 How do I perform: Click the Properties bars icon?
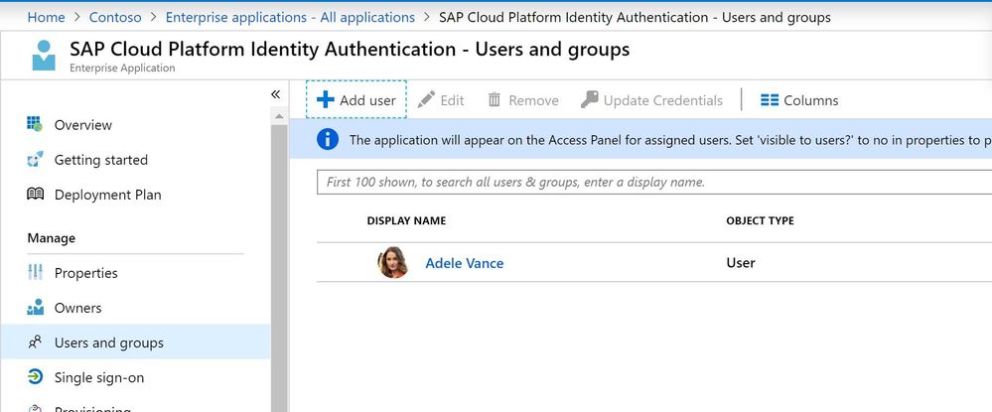tap(35, 273)
